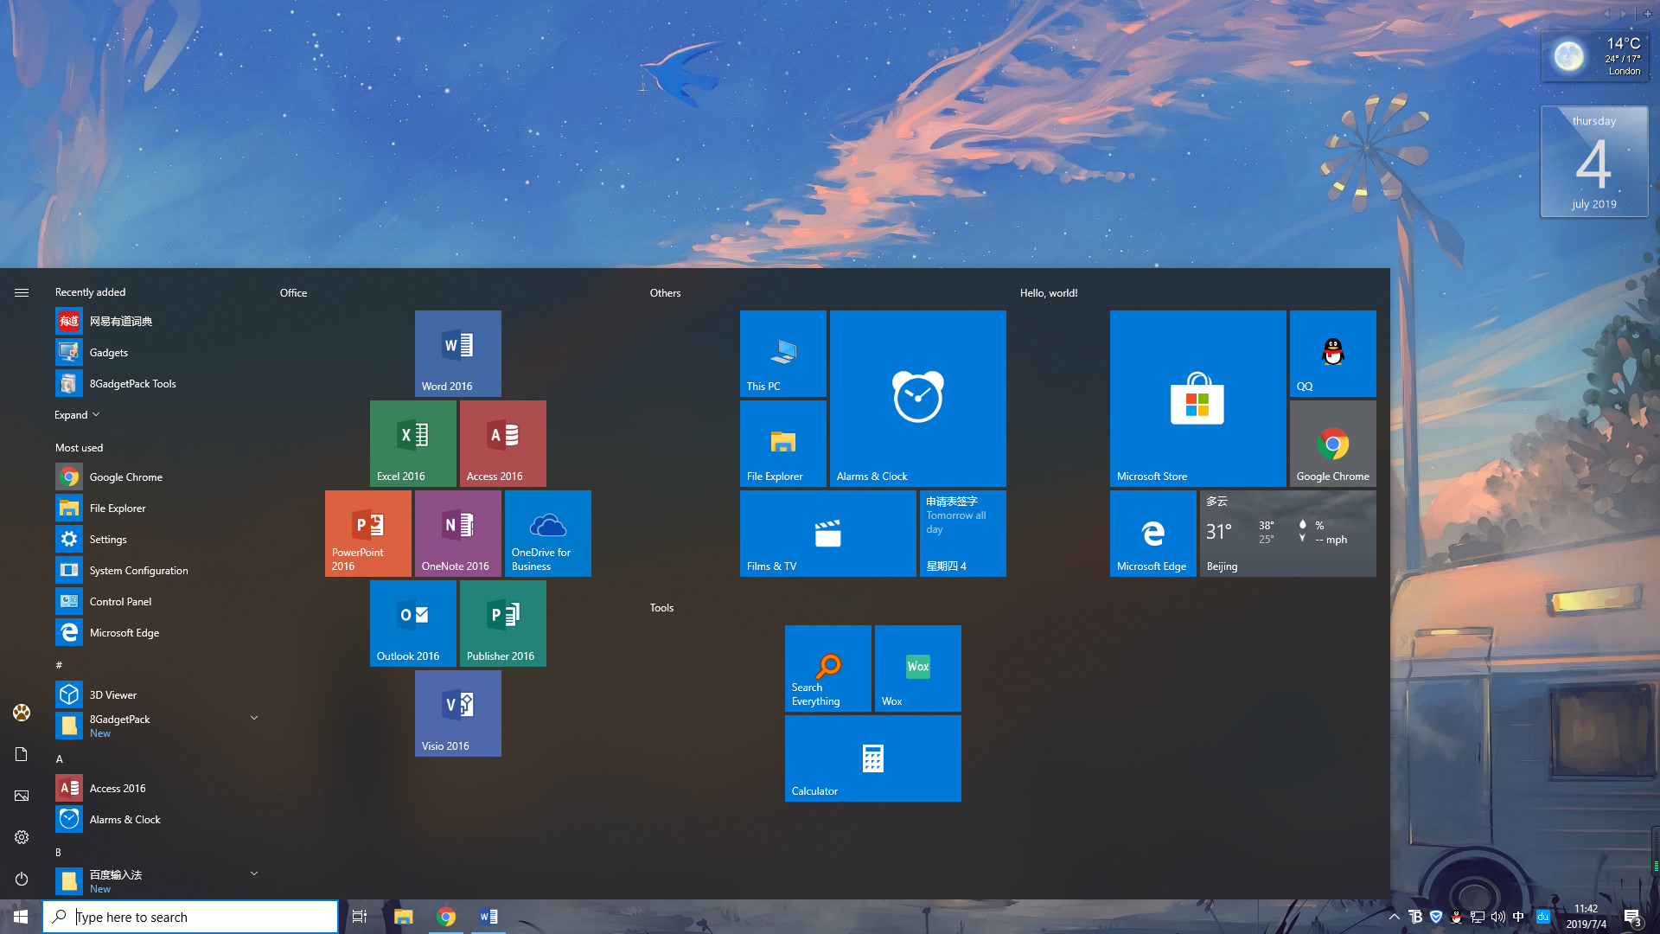Select System Configuration in Most used
Viewport: 1660px width, 934px height.
click(138, 571)
